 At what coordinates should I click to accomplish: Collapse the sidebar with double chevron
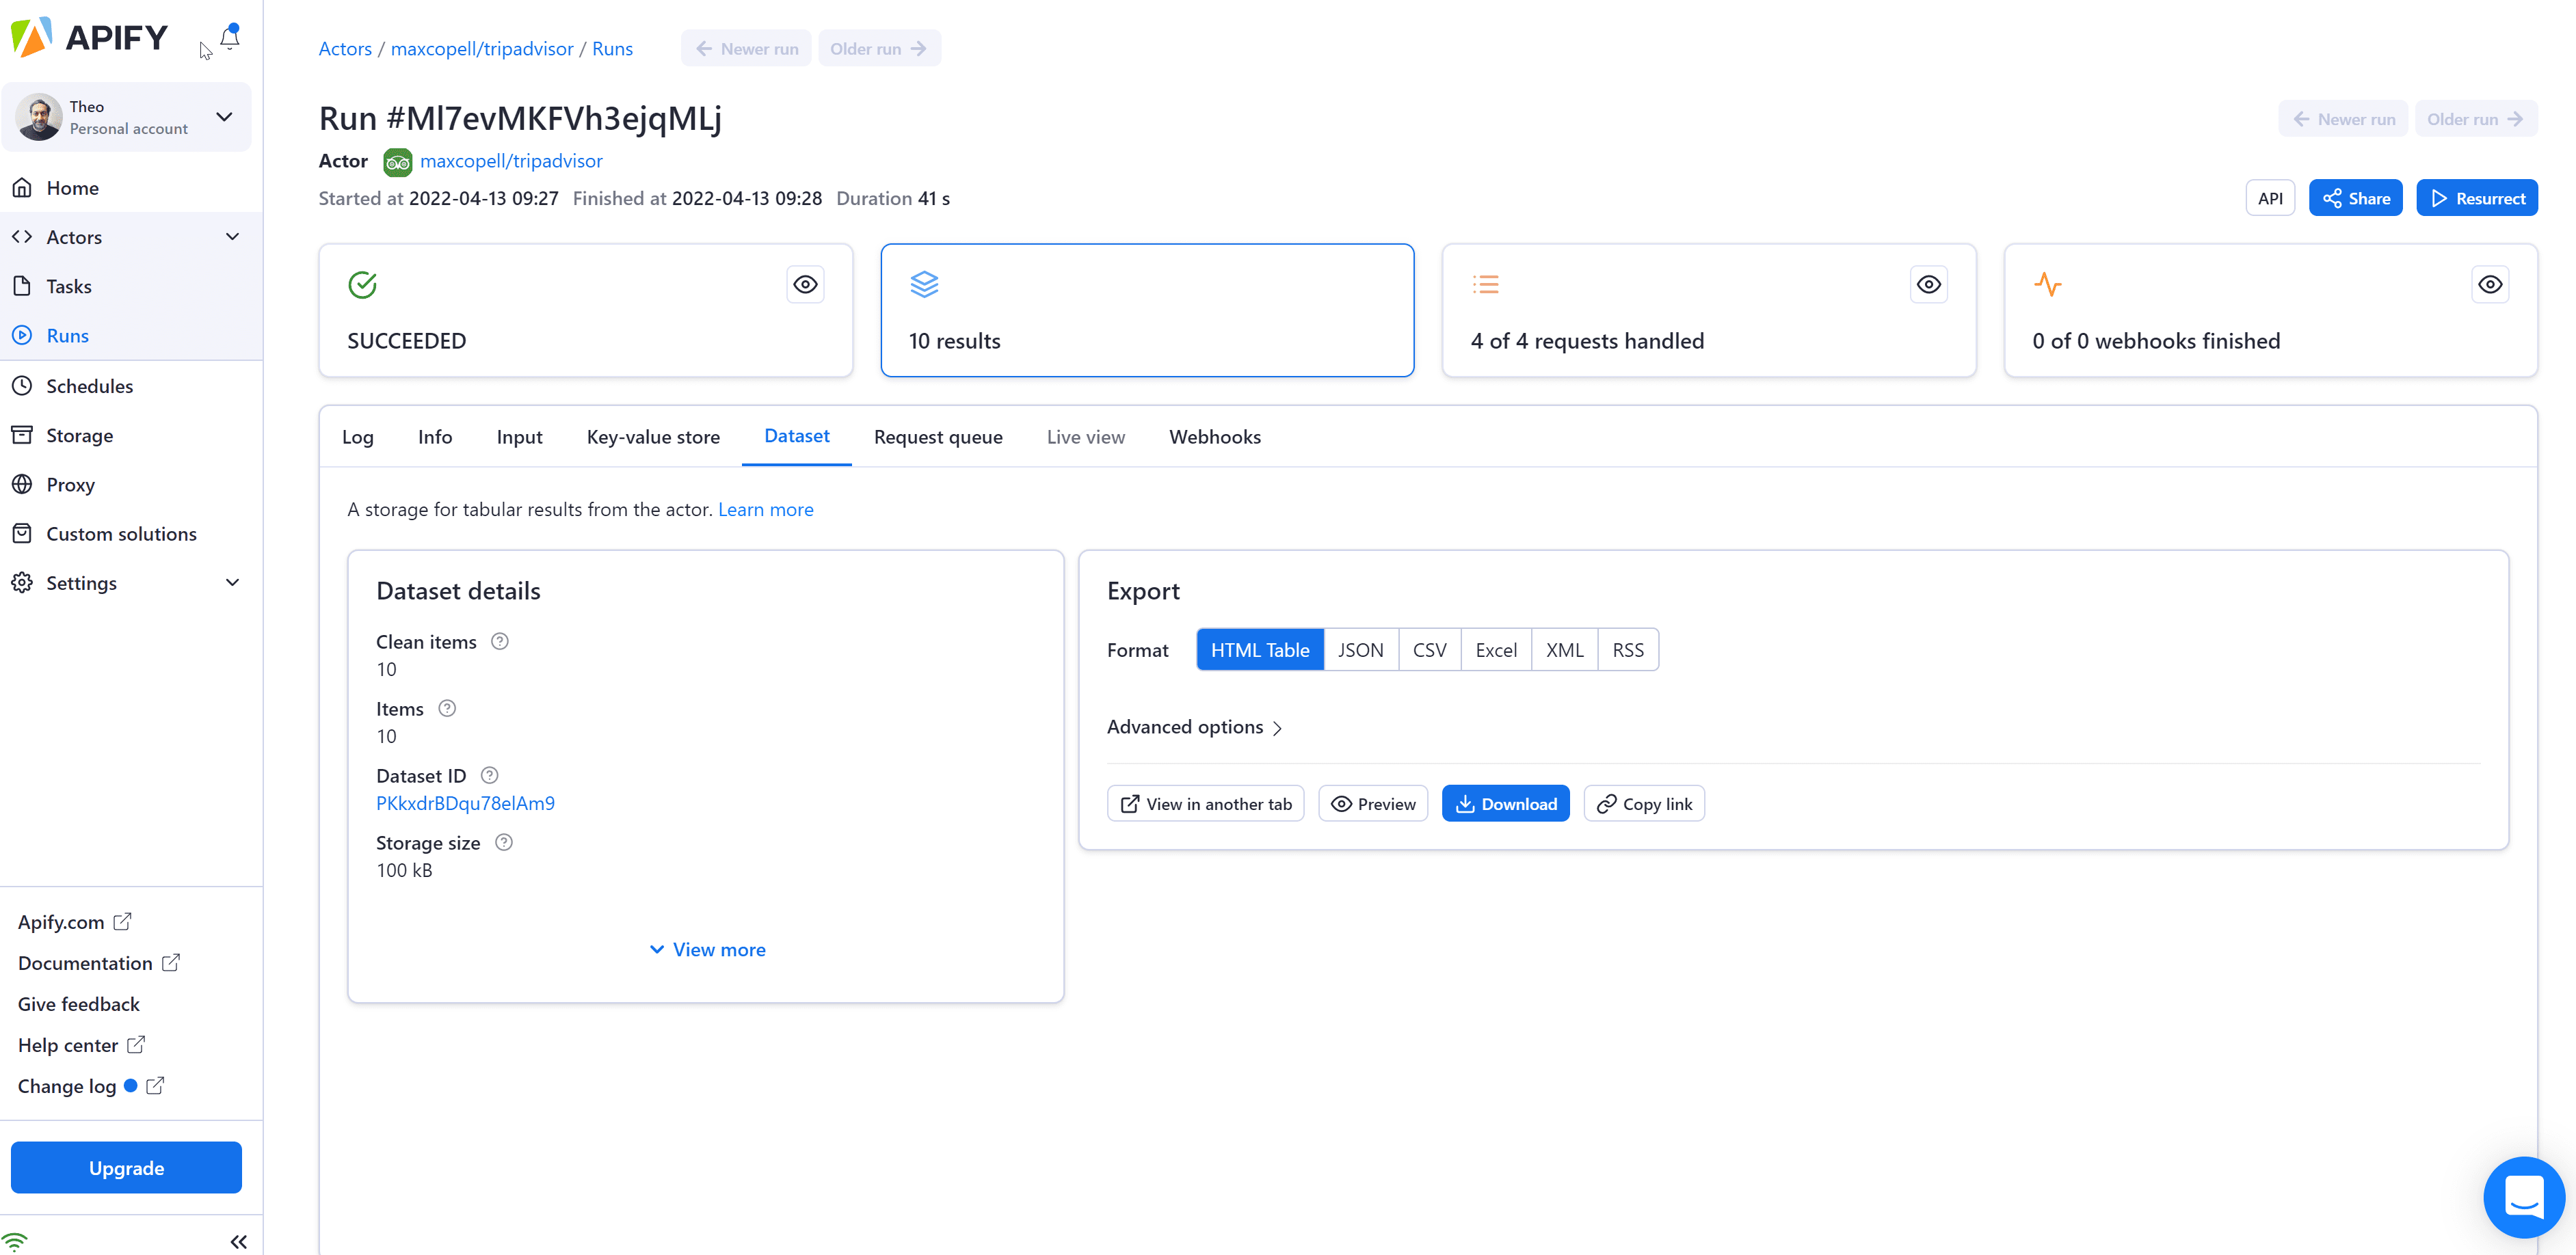point(238,1241)
